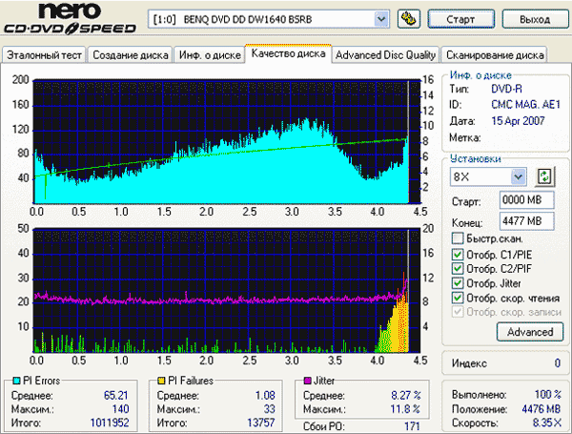Click the disc ID value CMC MAG. AE1
Viewport: 572px width, 434px height.
(x=525, y=105)
